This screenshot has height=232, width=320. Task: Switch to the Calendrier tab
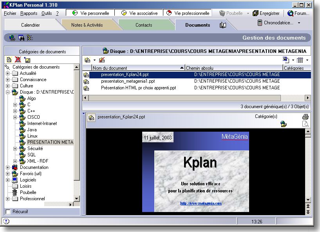click(31, 25)
